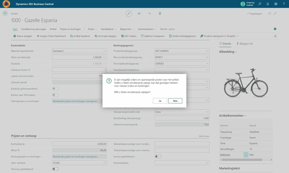Click SKU maken action

(x=129, y=36)
